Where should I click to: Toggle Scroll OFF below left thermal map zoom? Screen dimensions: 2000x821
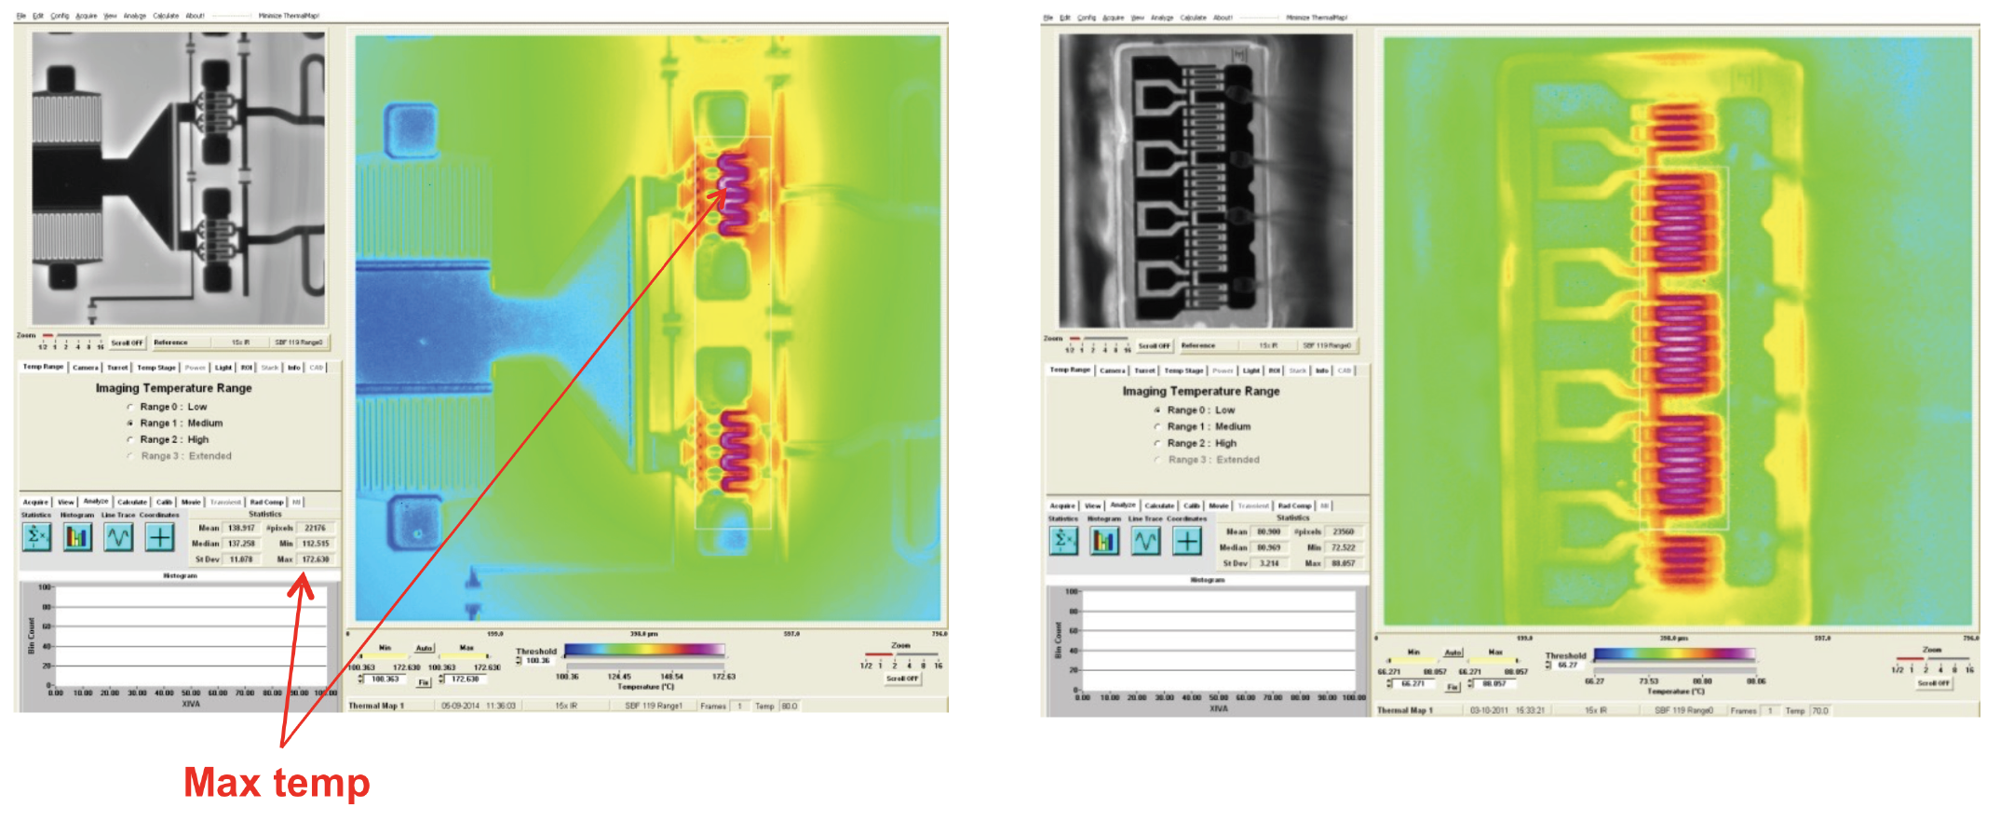pyautogui.click(x=902, y=679)
